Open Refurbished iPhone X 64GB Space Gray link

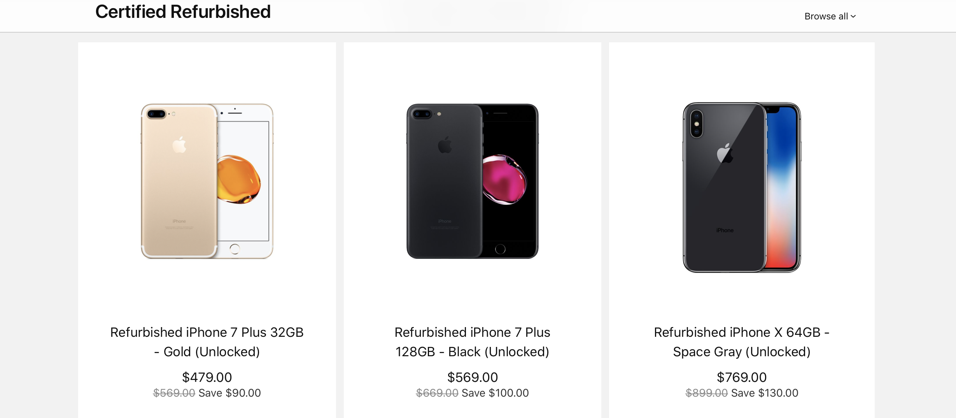click(x=742, y=342)
